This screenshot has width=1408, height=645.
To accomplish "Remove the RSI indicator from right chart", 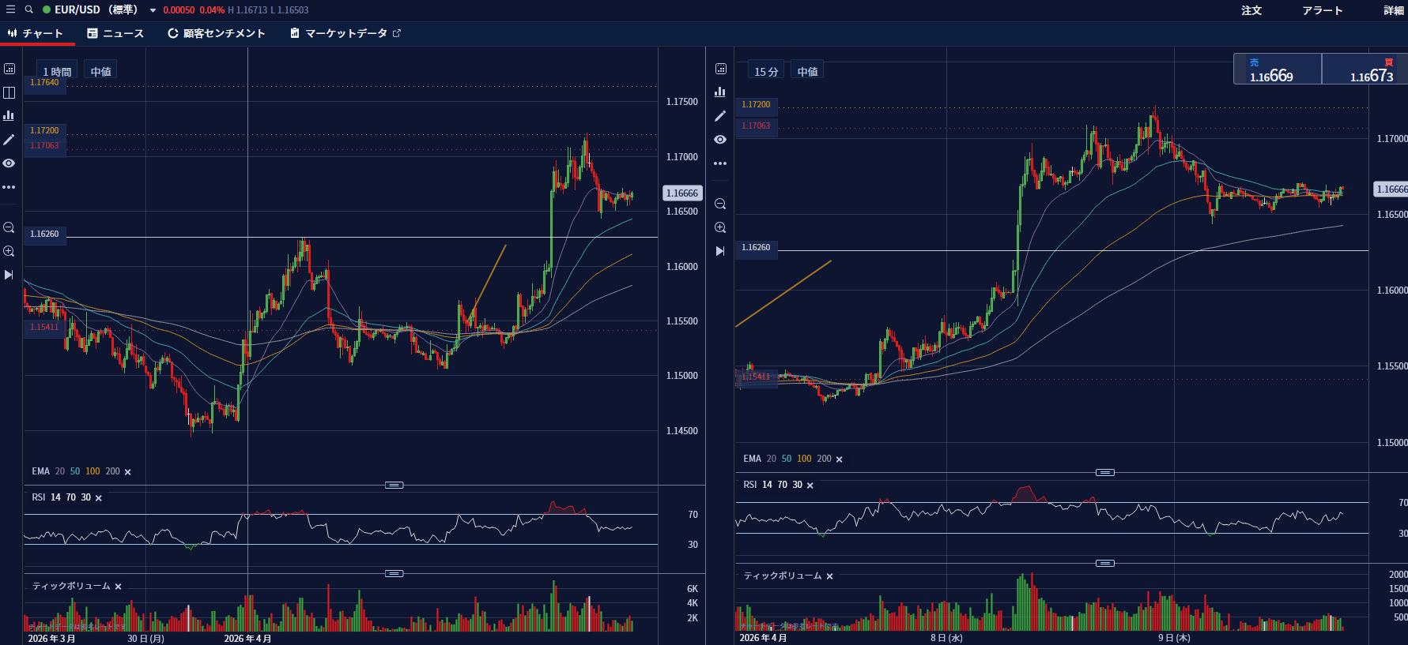I will click(810, 486).
